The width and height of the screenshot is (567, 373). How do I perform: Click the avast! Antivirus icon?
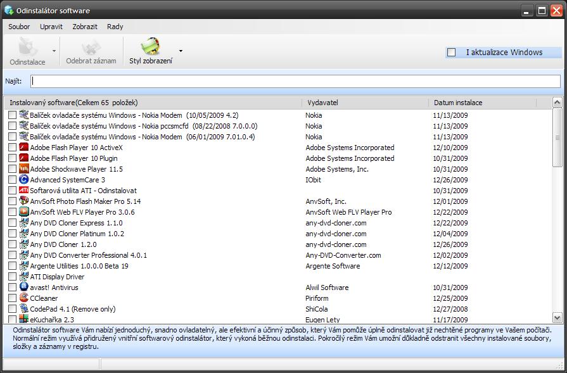[24, 288]
